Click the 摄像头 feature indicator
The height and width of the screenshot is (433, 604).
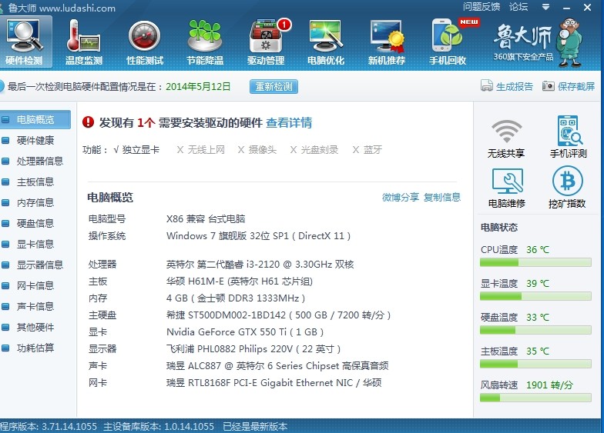[x=257, y=149]
